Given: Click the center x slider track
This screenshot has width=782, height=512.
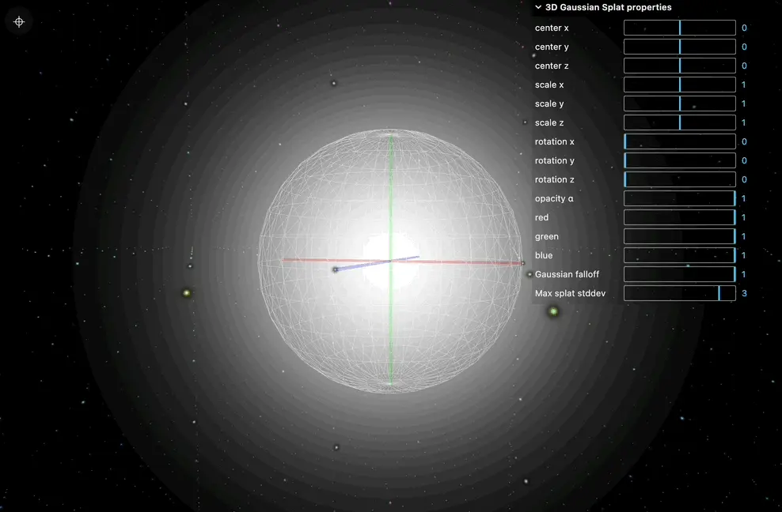Looking at the screenshot, I should (x=679, y=28).
